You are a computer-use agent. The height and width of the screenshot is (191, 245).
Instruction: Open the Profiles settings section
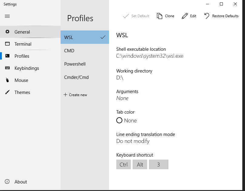click(x=22, y=56)
